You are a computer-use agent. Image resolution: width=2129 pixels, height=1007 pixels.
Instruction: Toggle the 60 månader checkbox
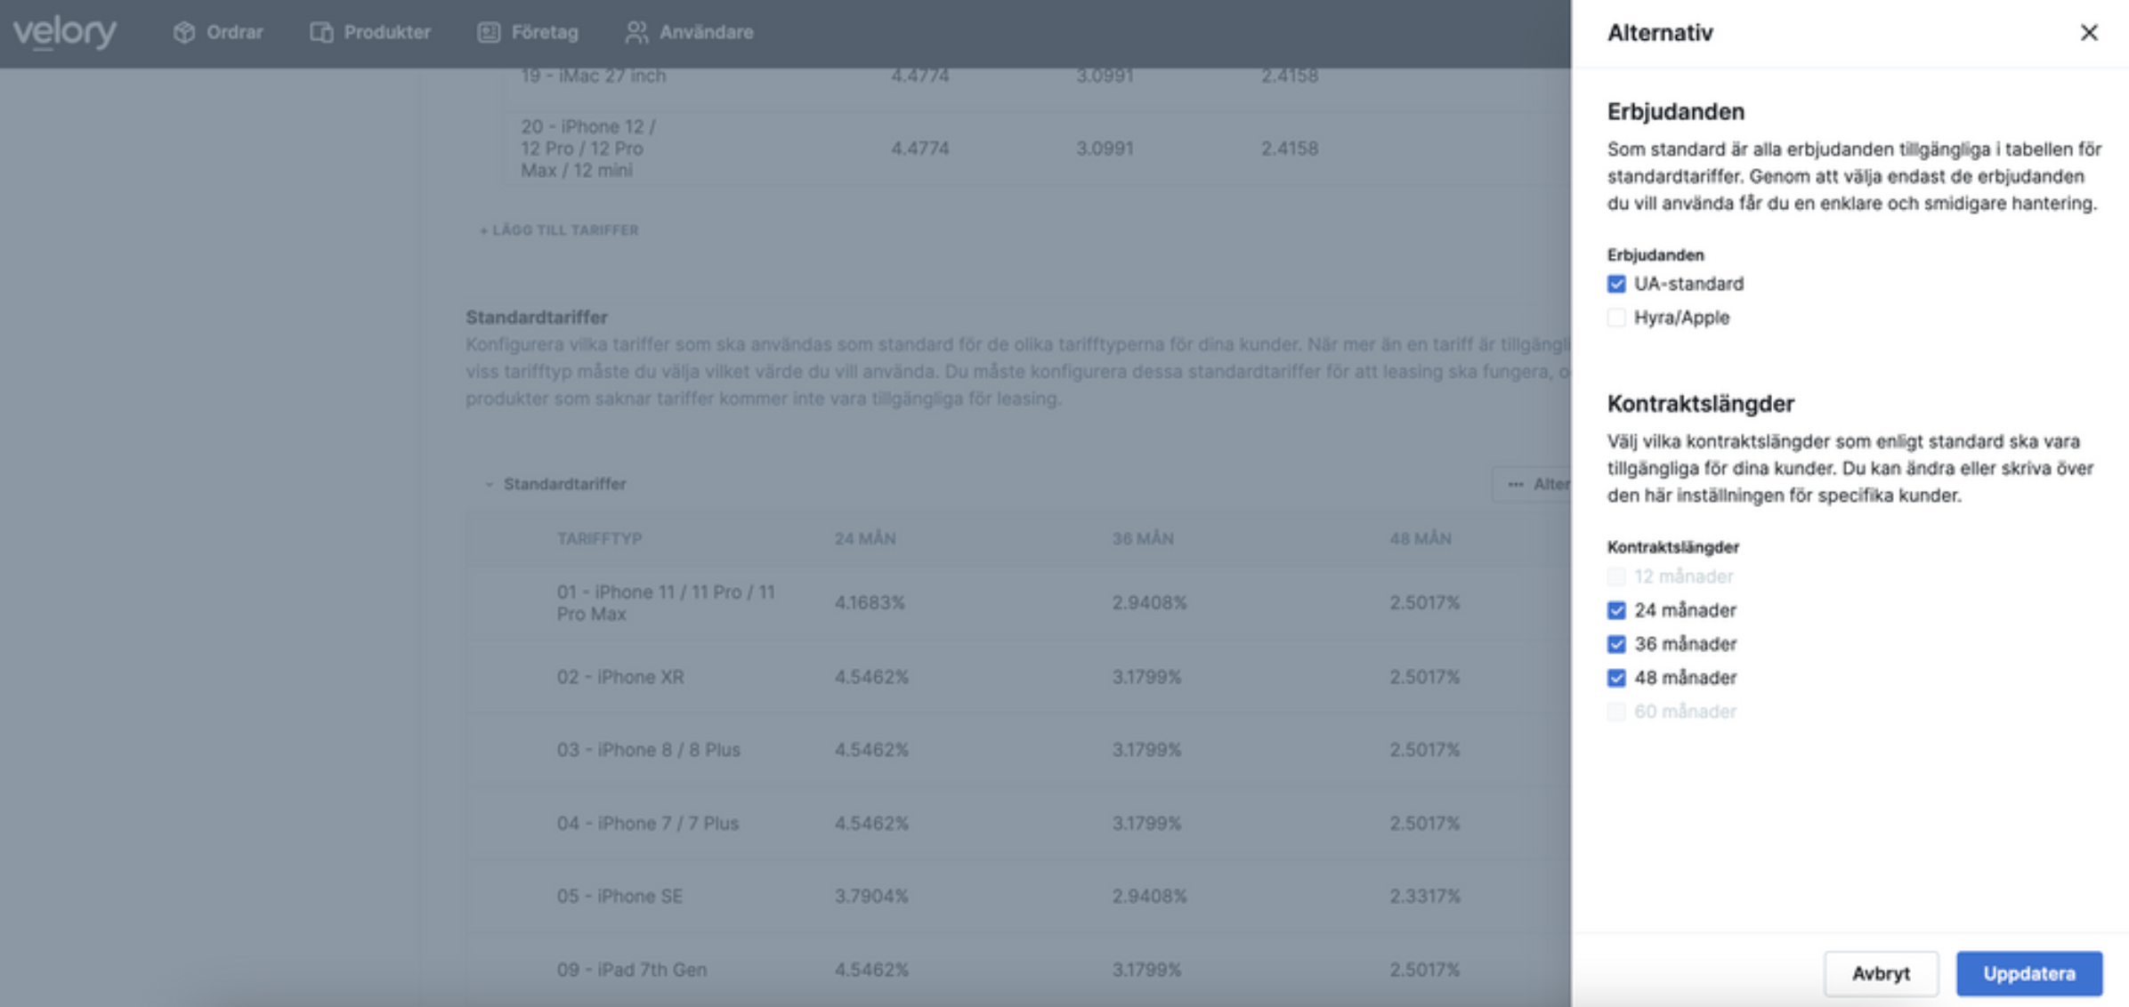1616,712
